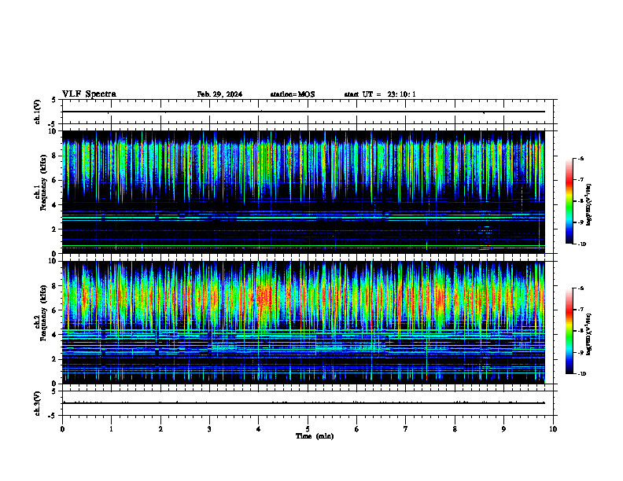Click the "8" kHz tick on ch.1 frequency axis

(x=55, y=156)
